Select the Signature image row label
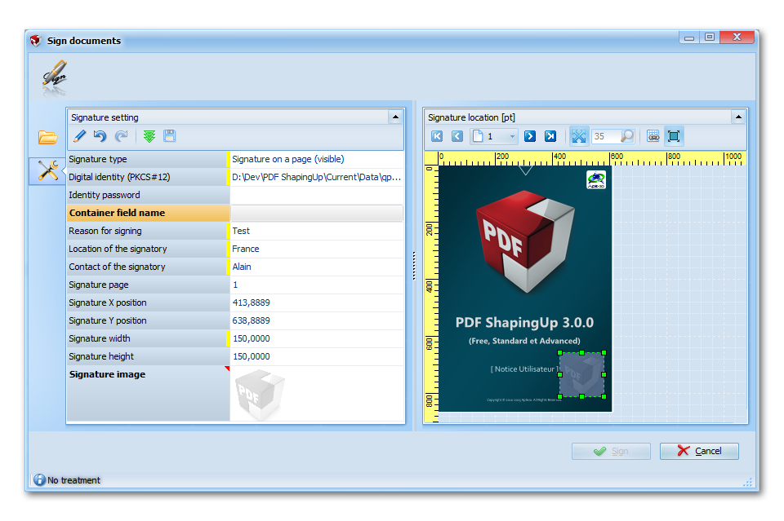This screenshot has width=784, height=521. (x=148, y=394)
